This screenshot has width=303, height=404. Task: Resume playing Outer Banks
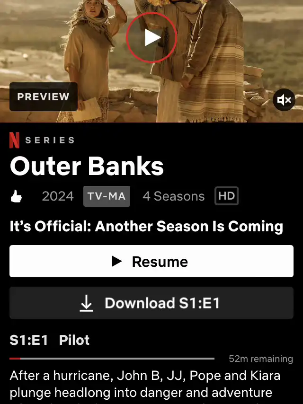[151, 261]
